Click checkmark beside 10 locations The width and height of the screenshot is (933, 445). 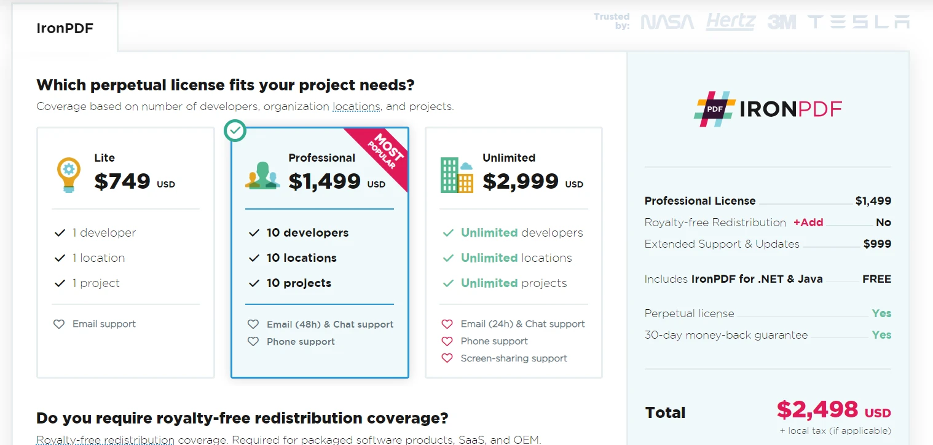(254, 258)
